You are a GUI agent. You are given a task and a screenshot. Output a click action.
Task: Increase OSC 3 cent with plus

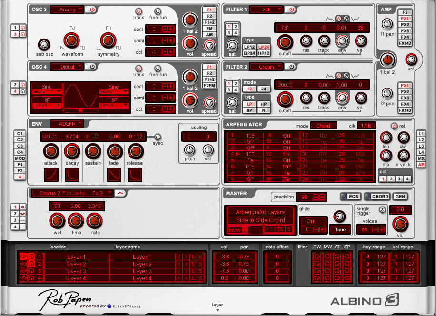pyautogui.click(x=171, y=29)
